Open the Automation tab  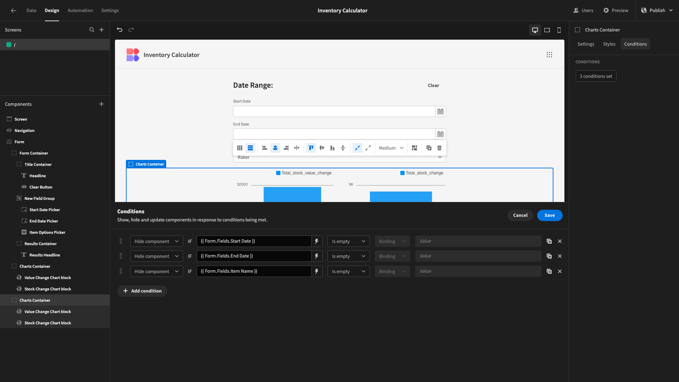click(80, 11)
